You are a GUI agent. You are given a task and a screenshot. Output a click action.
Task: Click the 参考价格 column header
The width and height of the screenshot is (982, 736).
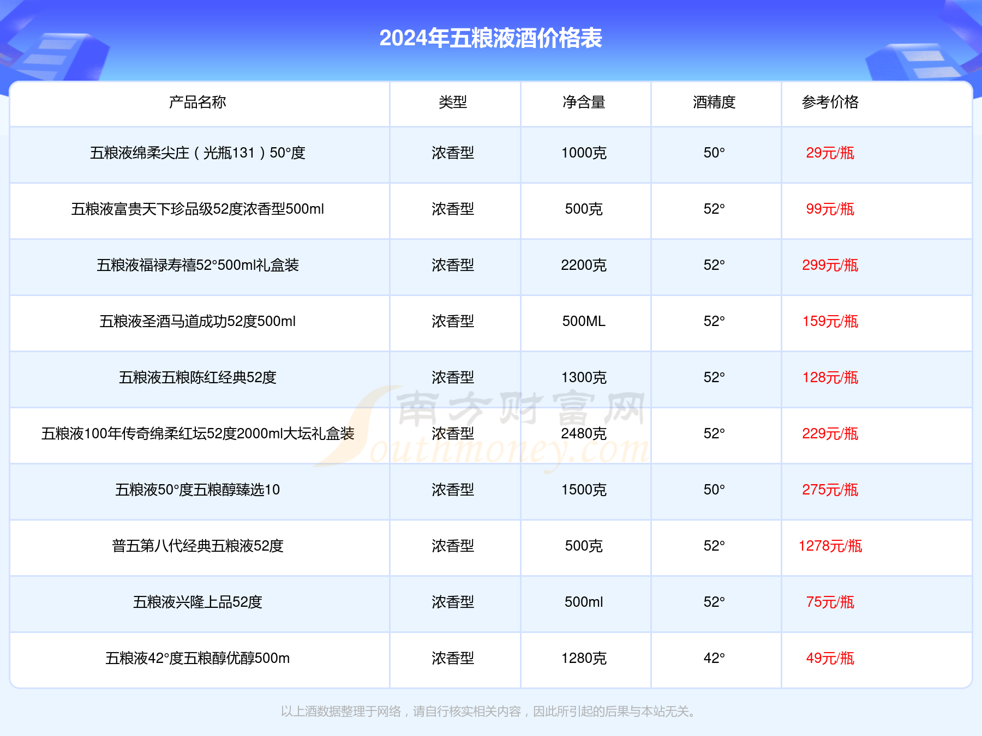point(830,102)
